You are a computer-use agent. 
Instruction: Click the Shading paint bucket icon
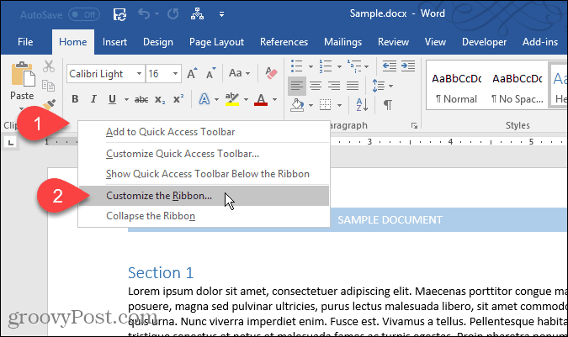[297, 105]
